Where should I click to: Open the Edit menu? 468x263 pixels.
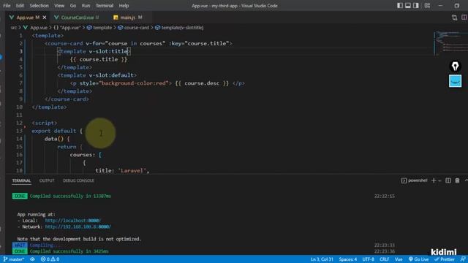[x=20, y=6]
